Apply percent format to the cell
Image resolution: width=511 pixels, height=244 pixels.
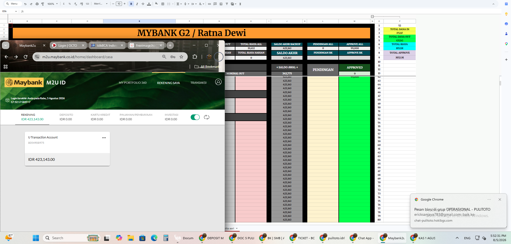coord(70,4)
